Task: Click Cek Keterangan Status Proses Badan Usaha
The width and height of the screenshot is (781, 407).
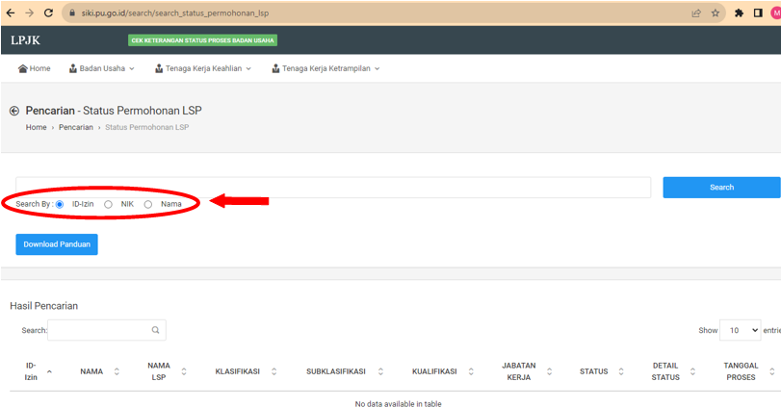Action: [203, 40]
